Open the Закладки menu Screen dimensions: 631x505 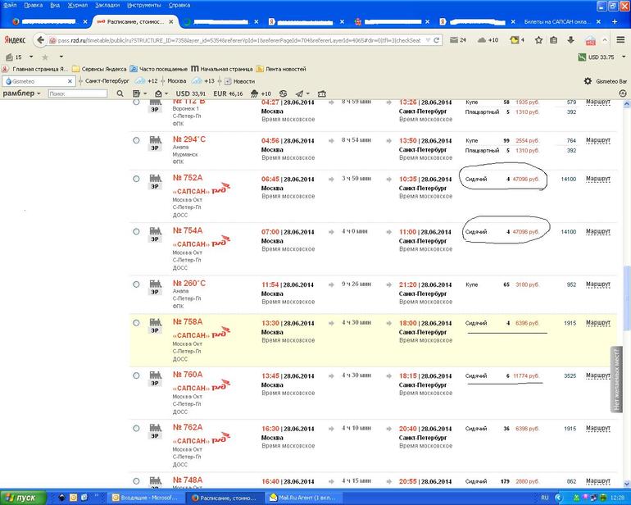click(107, 5)
